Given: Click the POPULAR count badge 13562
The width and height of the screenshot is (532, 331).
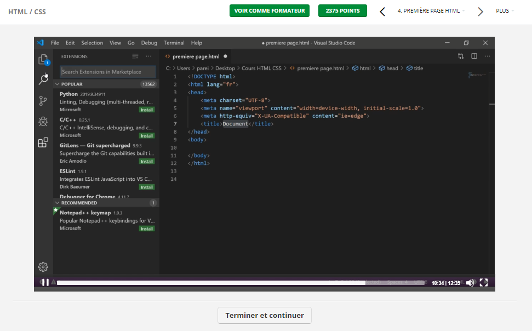Looking at the screenshot, I should (148, 84).
